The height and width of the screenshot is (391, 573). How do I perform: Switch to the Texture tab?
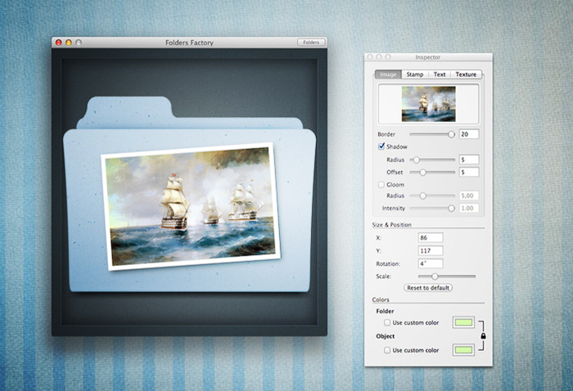pos(466,74)
